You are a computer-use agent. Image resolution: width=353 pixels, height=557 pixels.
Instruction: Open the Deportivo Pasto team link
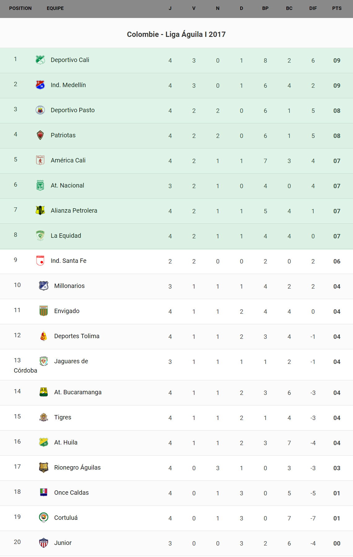coord(72,110)
